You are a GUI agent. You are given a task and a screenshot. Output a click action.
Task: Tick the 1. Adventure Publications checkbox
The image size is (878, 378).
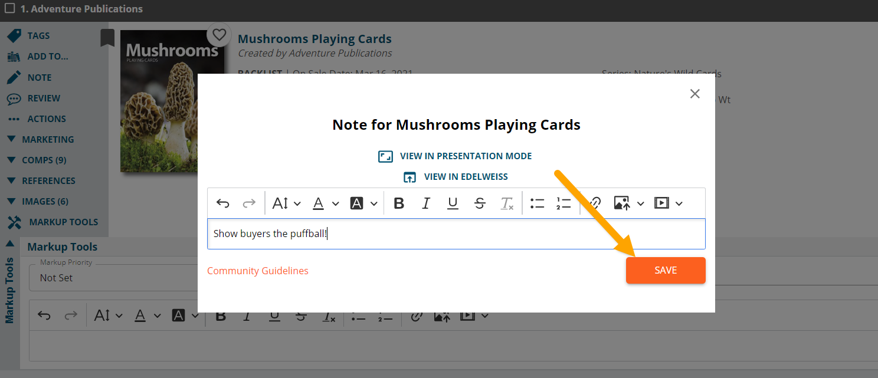pyautogui.click(x=9, y=9)
